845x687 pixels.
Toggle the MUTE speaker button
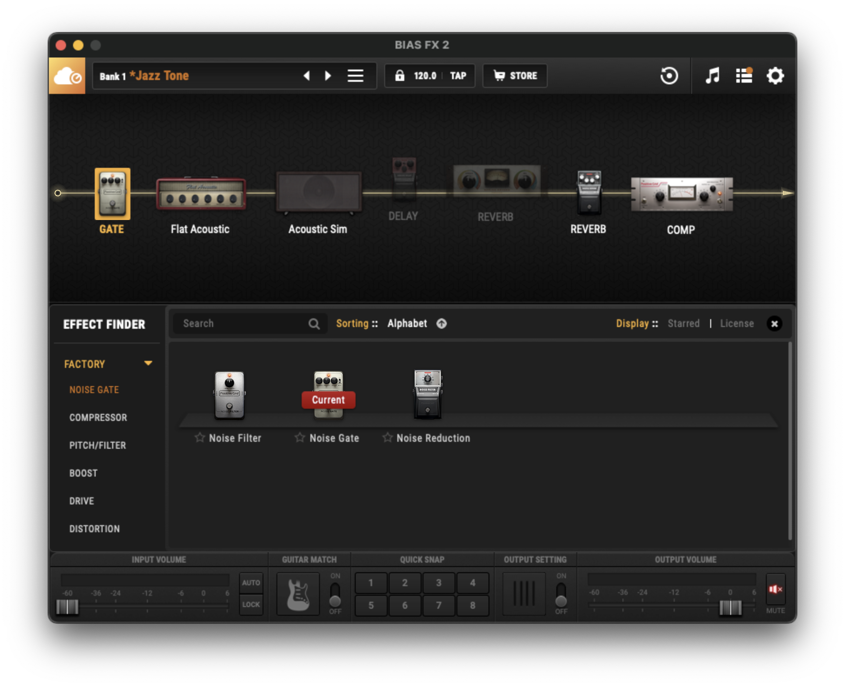pos(775,589)
